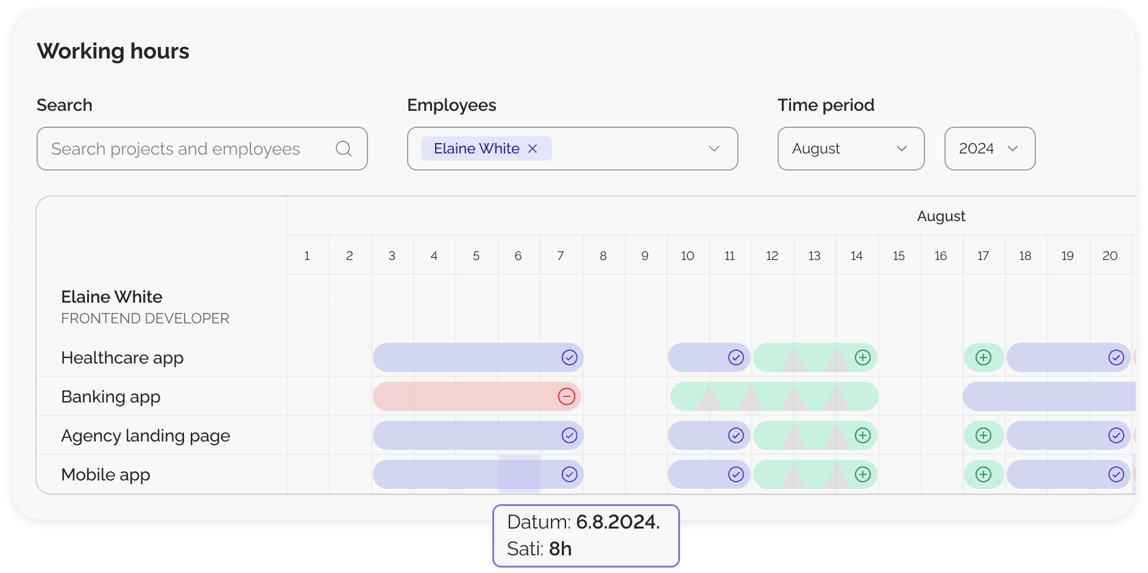Toggle the checkmark on Healthcare app's rightmost bar

1116,357
